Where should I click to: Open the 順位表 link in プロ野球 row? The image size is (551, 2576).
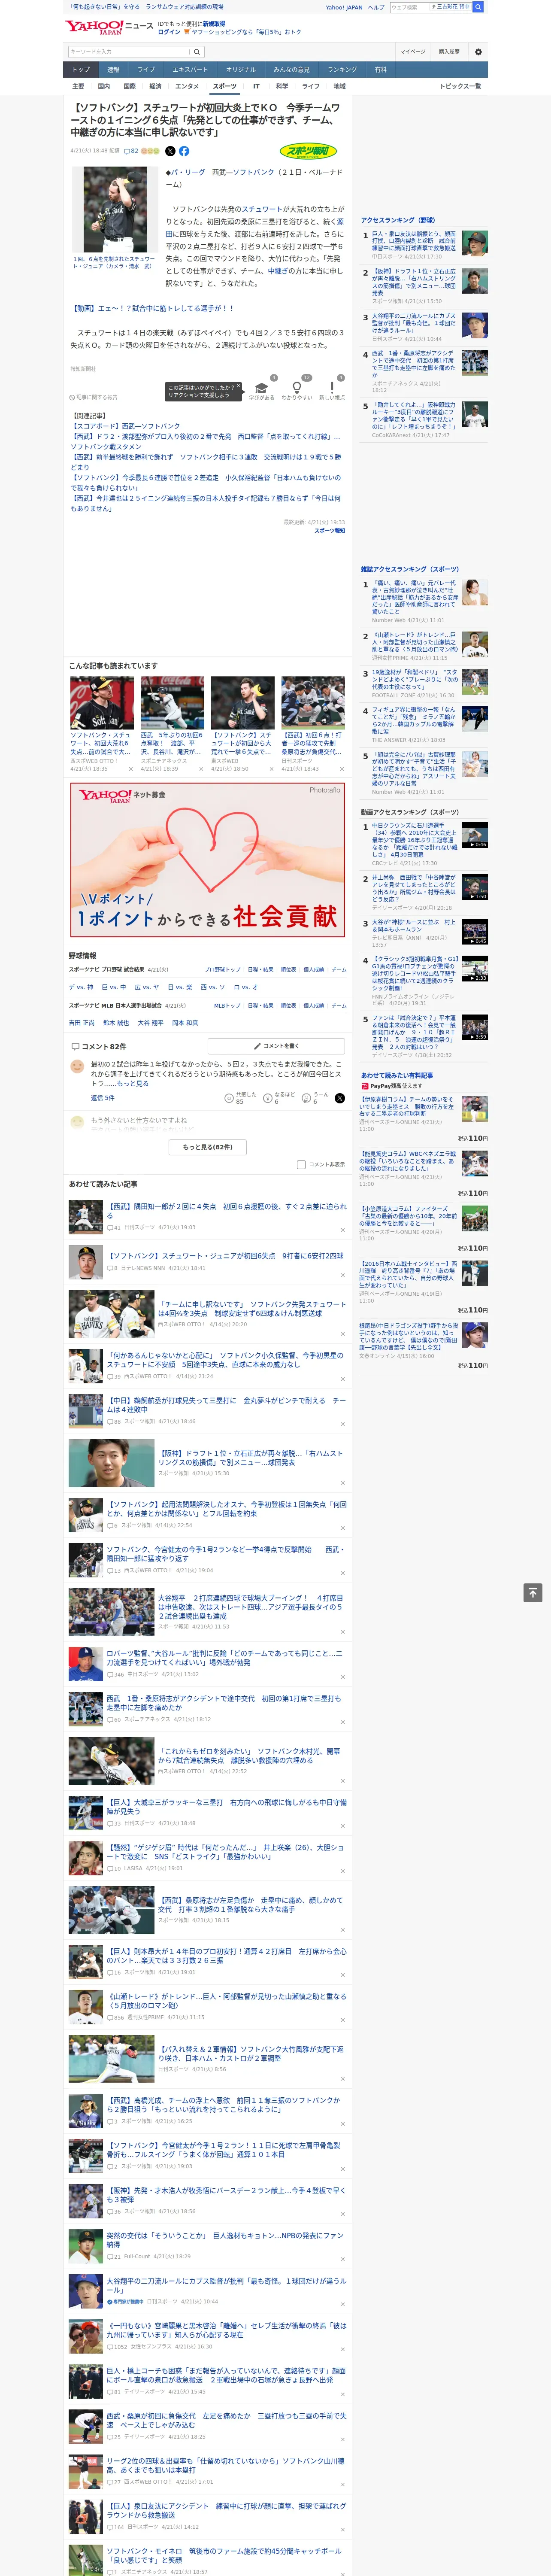pos(288,969)
